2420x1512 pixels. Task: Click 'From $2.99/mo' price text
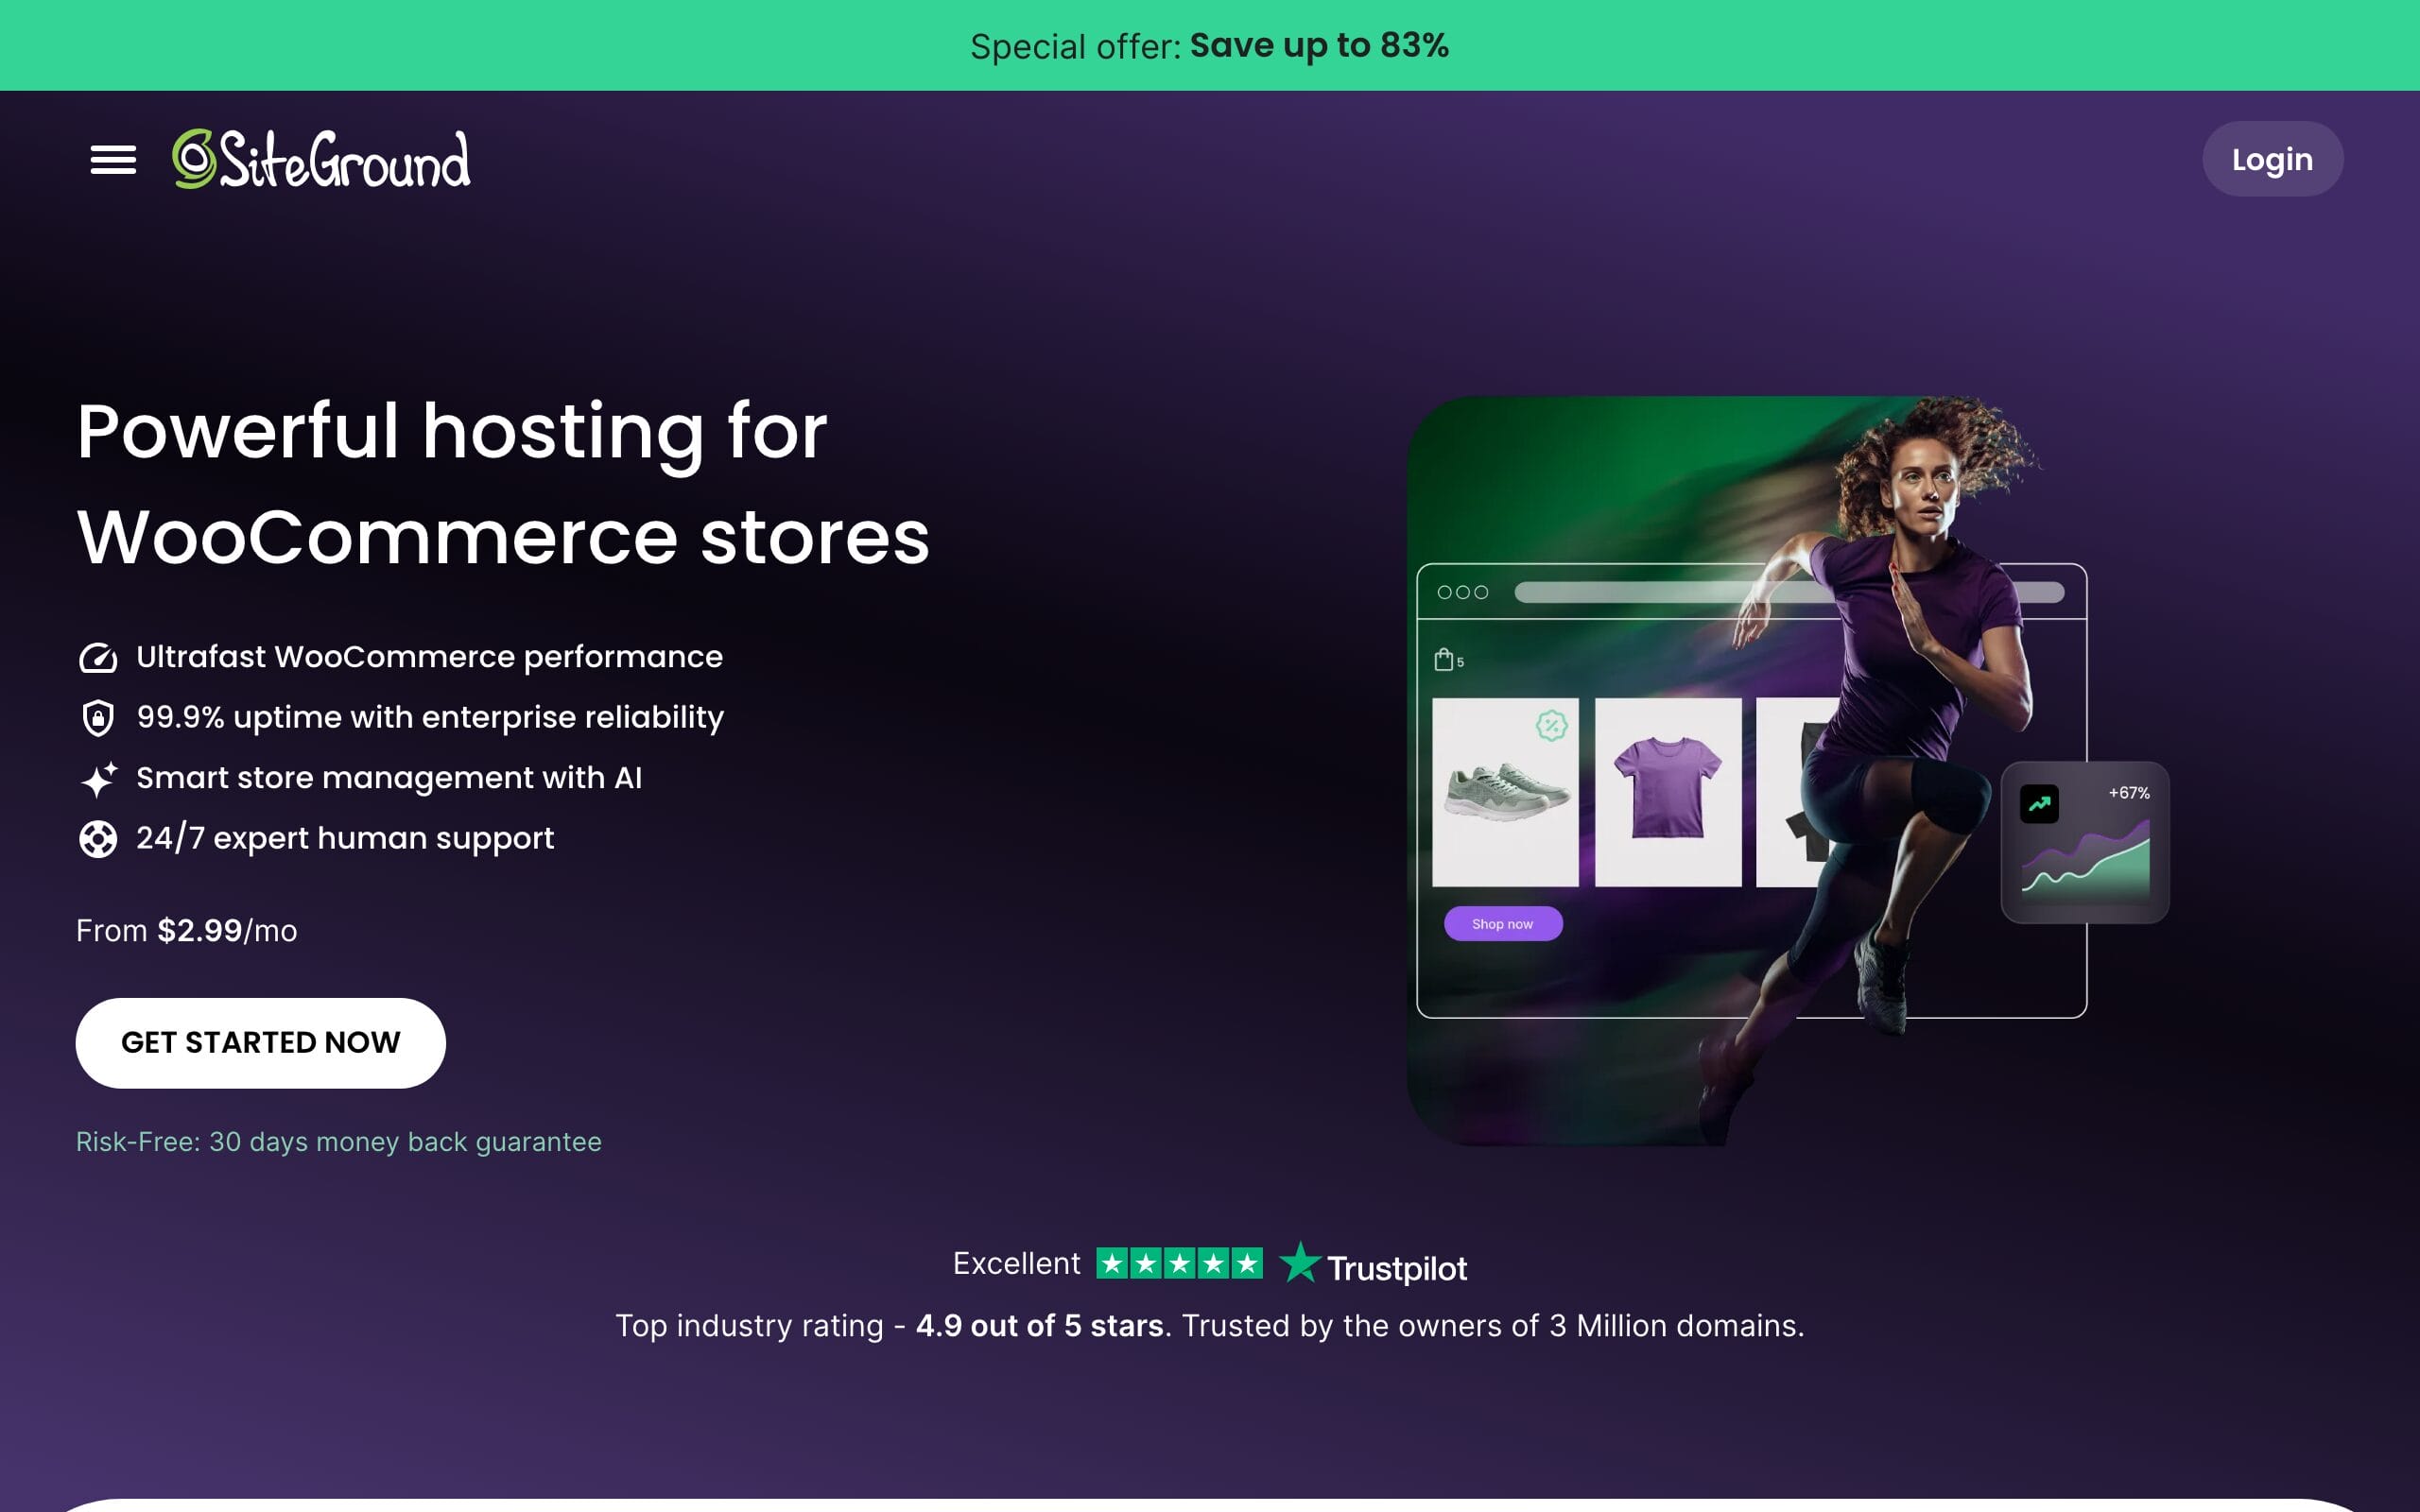click(x=187, y=931)
